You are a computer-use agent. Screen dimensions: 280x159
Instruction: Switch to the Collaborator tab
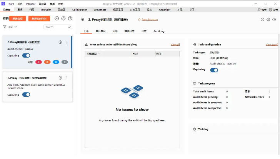point(80,10)
